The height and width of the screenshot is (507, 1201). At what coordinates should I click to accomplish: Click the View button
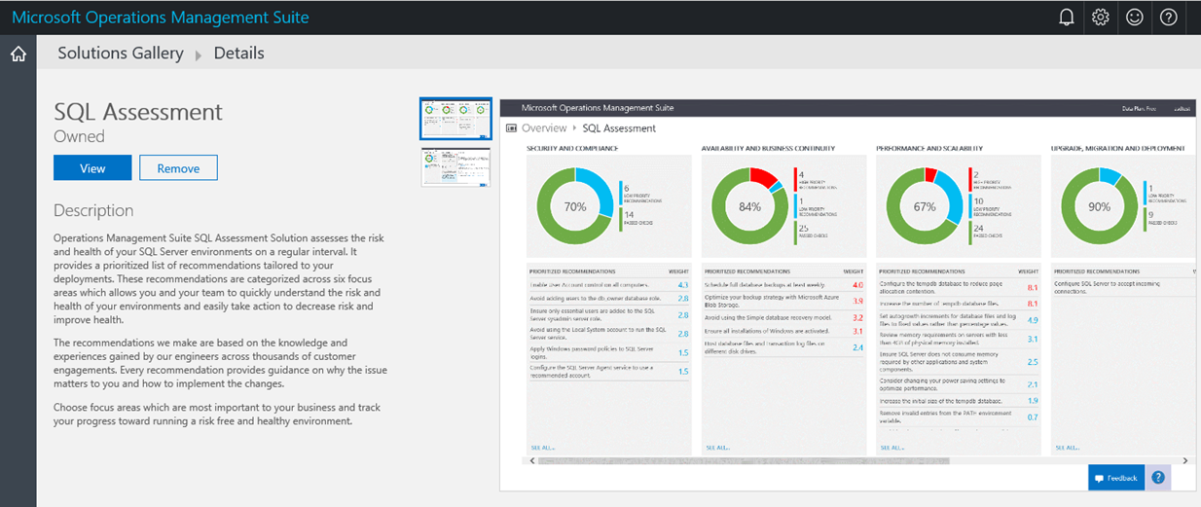click(x=92, y=168)
